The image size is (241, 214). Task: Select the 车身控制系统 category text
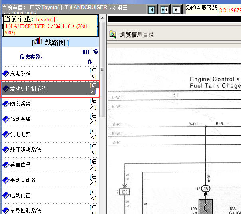[26, 210]
